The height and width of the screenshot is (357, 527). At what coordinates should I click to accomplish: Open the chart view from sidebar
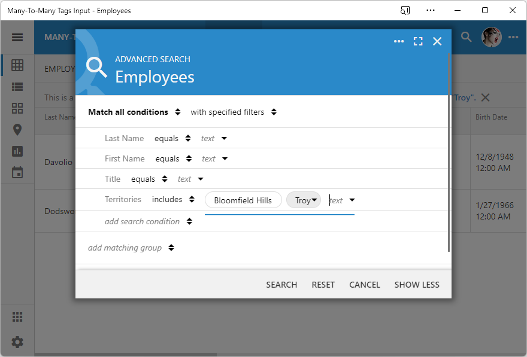(17, 151)
